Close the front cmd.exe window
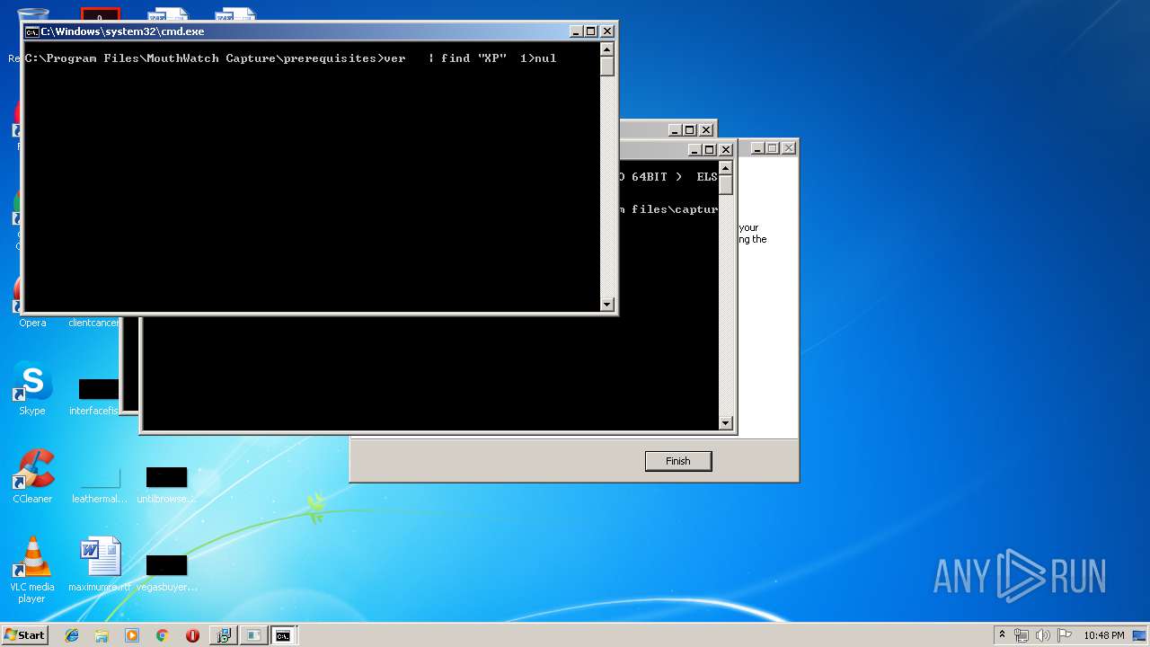Screen dimensions: 1150x647 tap(607, 31)
